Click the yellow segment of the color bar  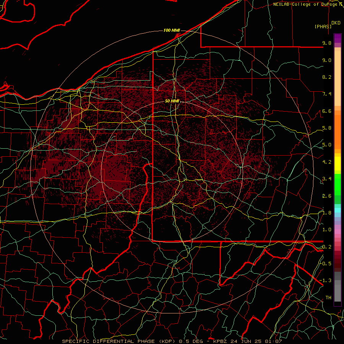click(x=338, y=164)
